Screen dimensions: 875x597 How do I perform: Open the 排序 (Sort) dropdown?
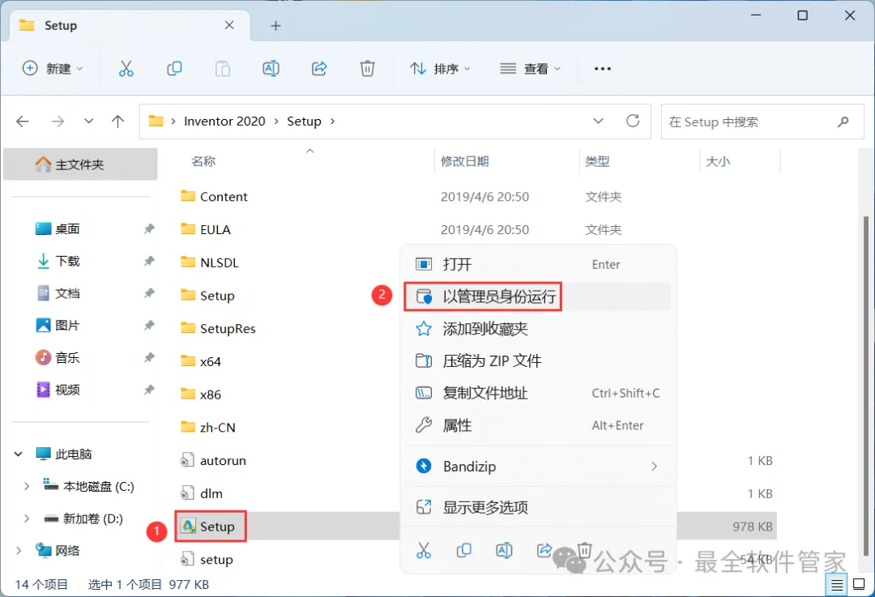pos(440,69)
